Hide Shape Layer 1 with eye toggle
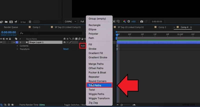200x107 pixels. click(1, 42)
